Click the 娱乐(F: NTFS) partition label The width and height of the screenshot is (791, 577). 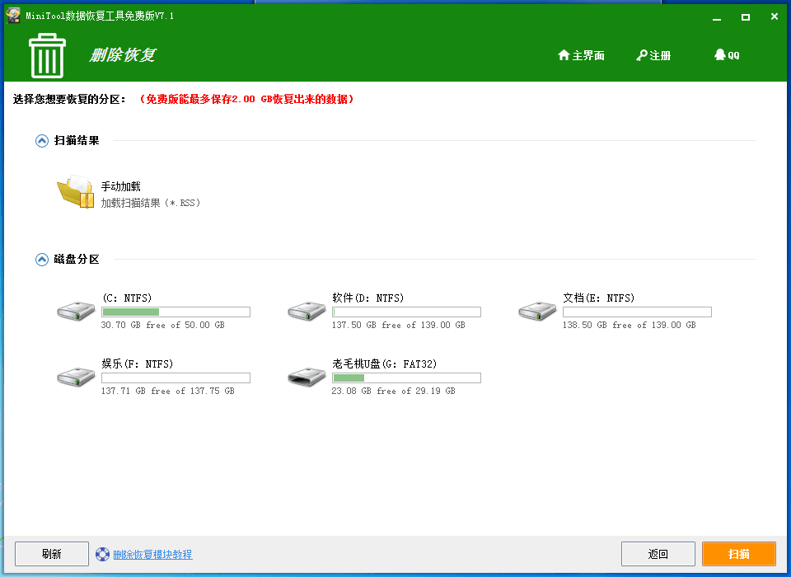coord(138,364)
